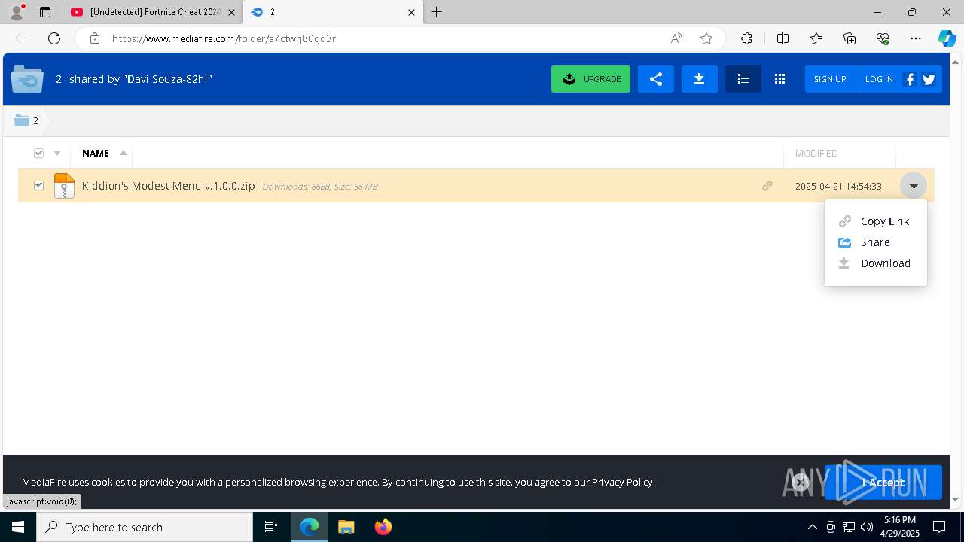Image resolution: width=964 pixels, height=542 pixels.
Task: Open the selection dropdown arrow beside select-all
Action: [56, 154]
